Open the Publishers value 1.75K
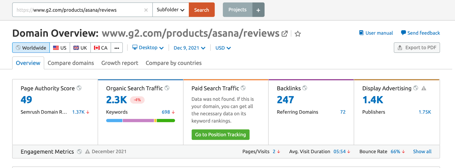The image size is (455, 168). (x=425, y=112)
